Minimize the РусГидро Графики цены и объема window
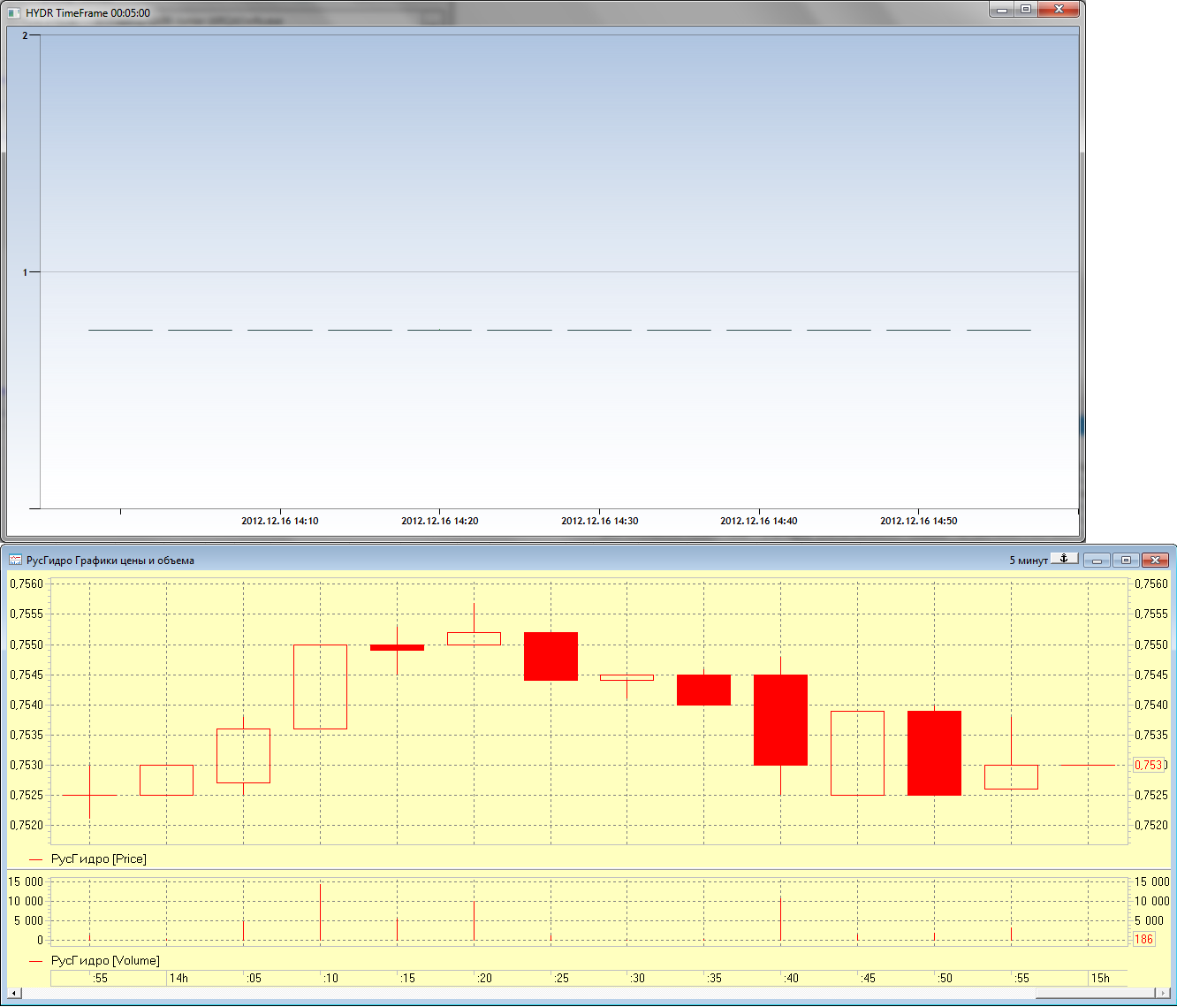Image resolution: width=1177 pixels, height=1007 pixels. pyautogui.click(x=1097, y=560)
